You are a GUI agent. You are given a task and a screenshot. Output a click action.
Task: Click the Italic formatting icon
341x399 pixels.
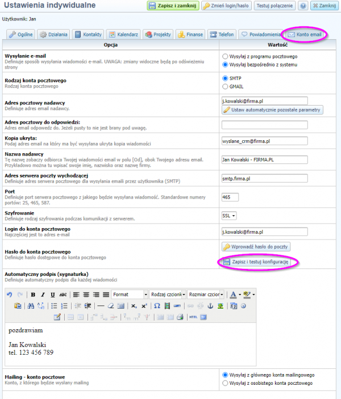tap(43, 295)
